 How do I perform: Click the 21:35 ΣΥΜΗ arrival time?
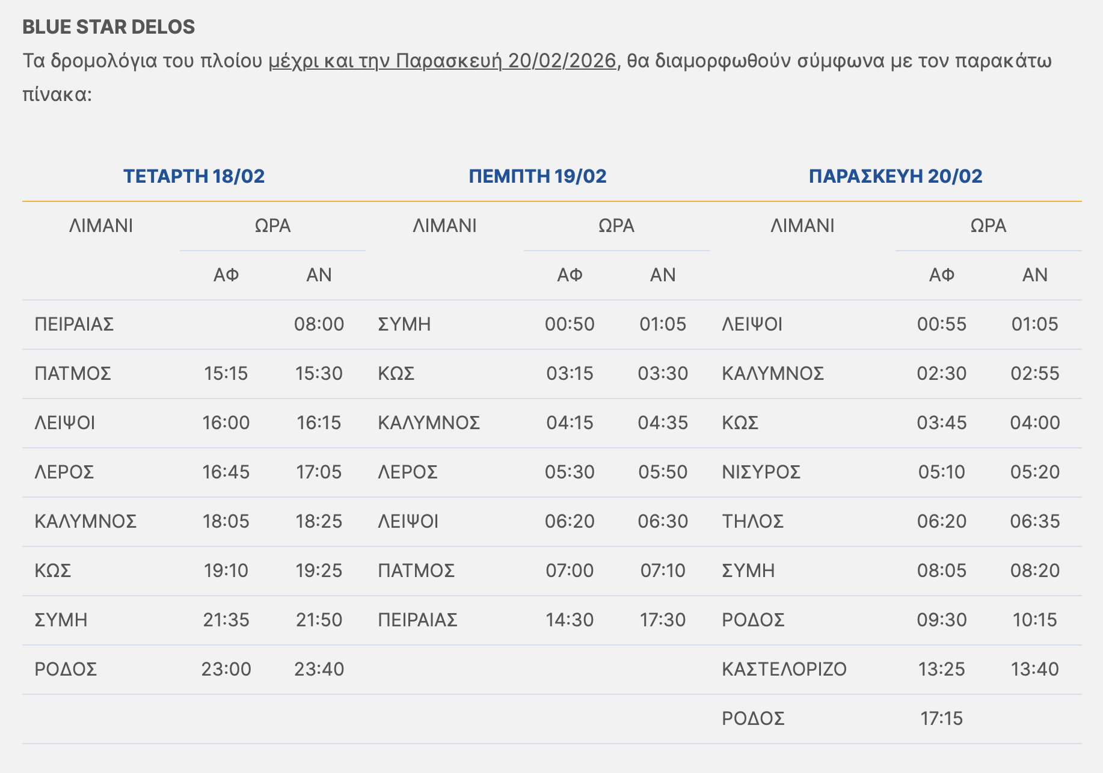coord(226,620)
